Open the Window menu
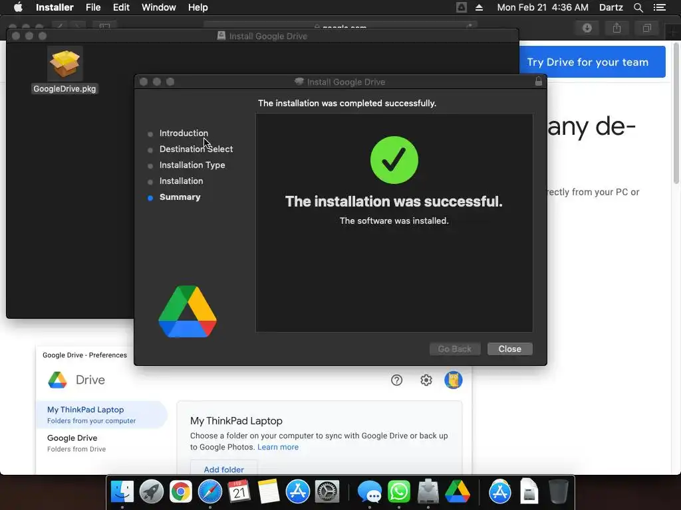 [158, 7]
